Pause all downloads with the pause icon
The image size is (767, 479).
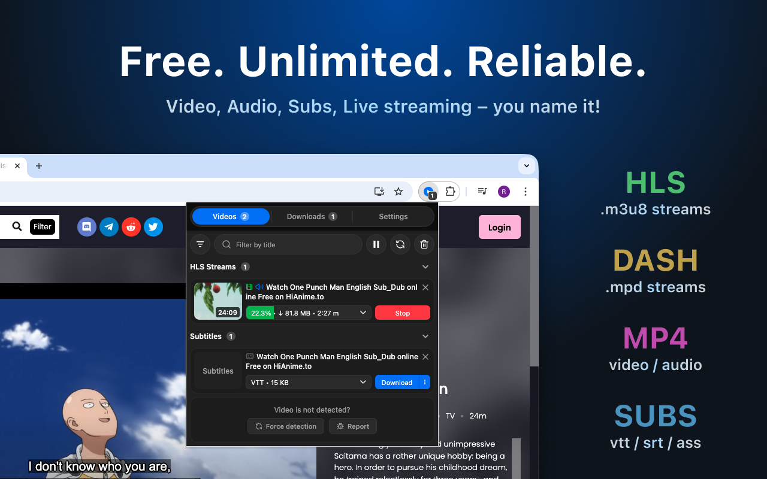click(376, 244)
